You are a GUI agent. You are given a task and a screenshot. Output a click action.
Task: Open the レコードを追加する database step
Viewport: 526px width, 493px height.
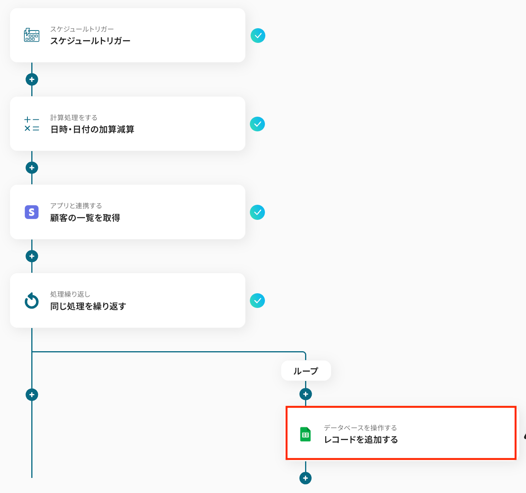point(401,433)
